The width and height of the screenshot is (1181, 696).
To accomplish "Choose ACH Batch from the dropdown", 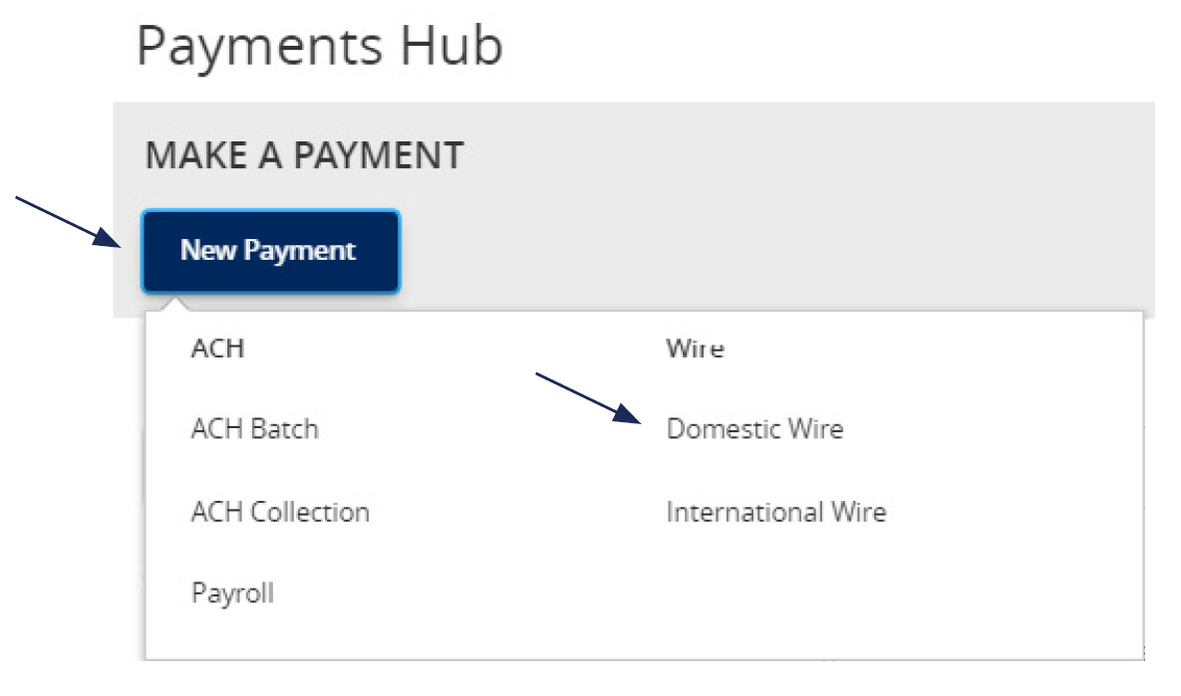I will tap(254, 429).
